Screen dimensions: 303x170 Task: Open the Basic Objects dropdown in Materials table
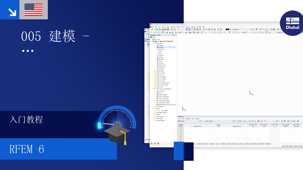tap(232, 121)
